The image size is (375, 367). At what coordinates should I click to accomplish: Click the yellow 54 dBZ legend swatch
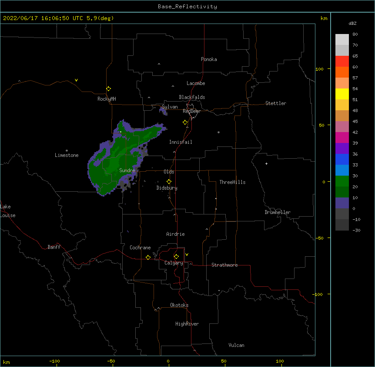(x=342, y=94)
